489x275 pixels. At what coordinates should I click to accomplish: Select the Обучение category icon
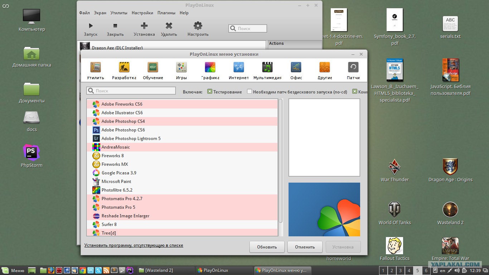[153, 71]
